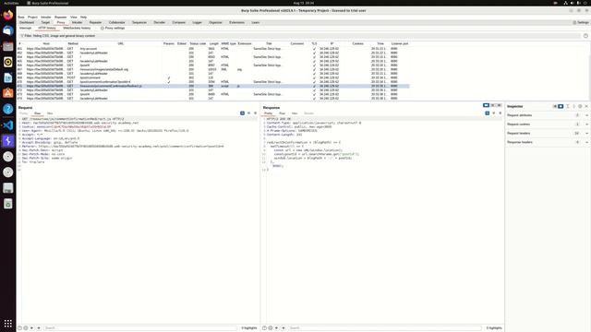Switch to the Sequencer tab
Image resolution: width=591 pixels, height=332 pixels.
(x=139, y=22)
